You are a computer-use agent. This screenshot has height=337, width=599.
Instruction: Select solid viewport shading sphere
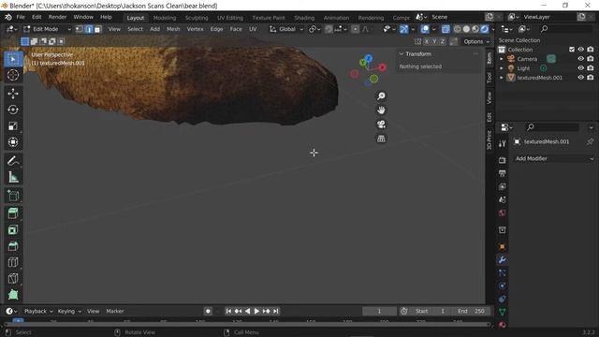coord(466,29)
